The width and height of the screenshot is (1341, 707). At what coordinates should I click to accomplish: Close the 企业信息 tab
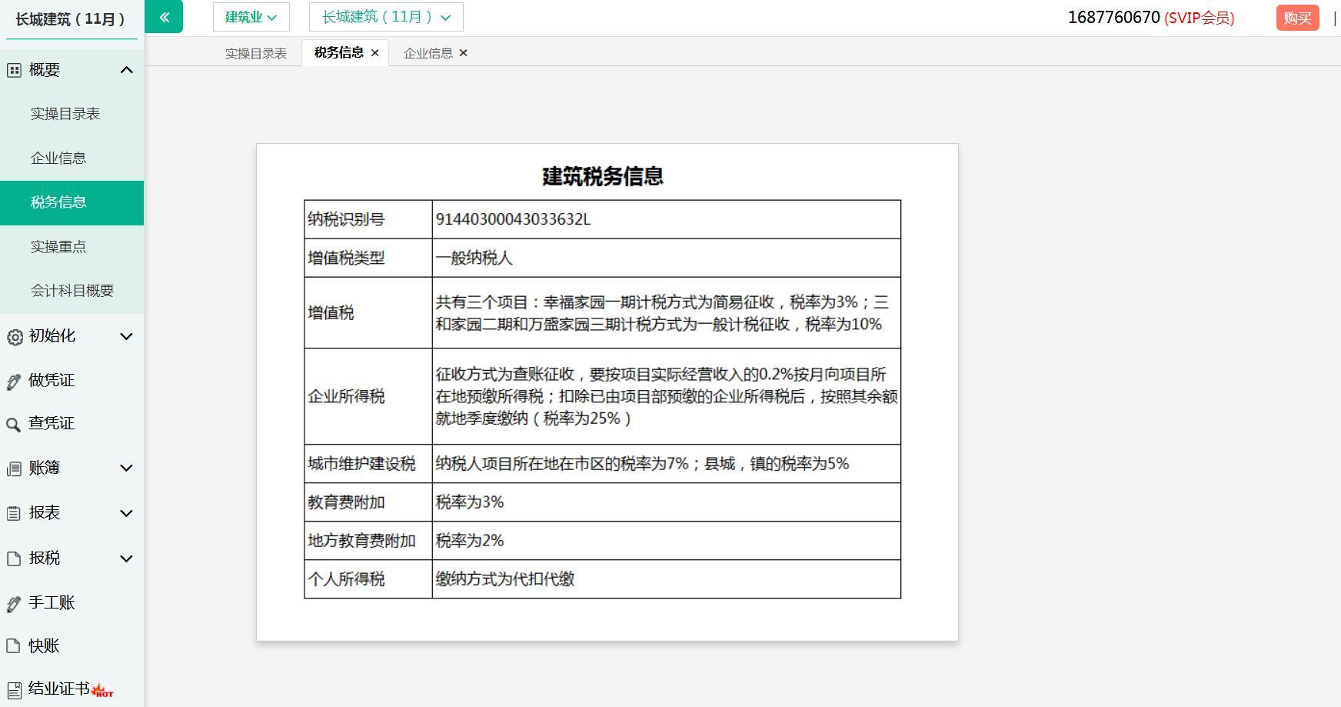coord(463,53)
